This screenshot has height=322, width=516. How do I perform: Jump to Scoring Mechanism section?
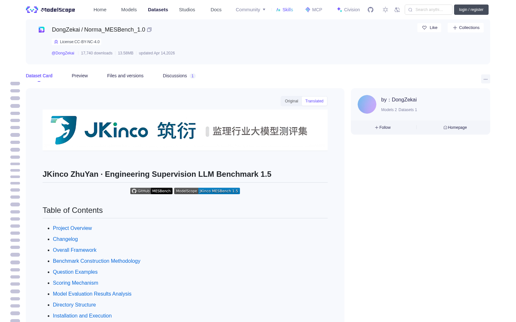75,283
